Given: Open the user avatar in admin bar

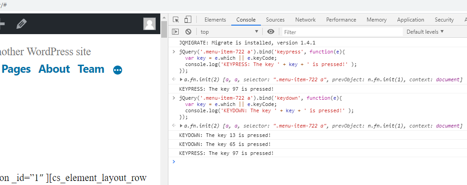Looking at the screenshot, I should 150,24.
